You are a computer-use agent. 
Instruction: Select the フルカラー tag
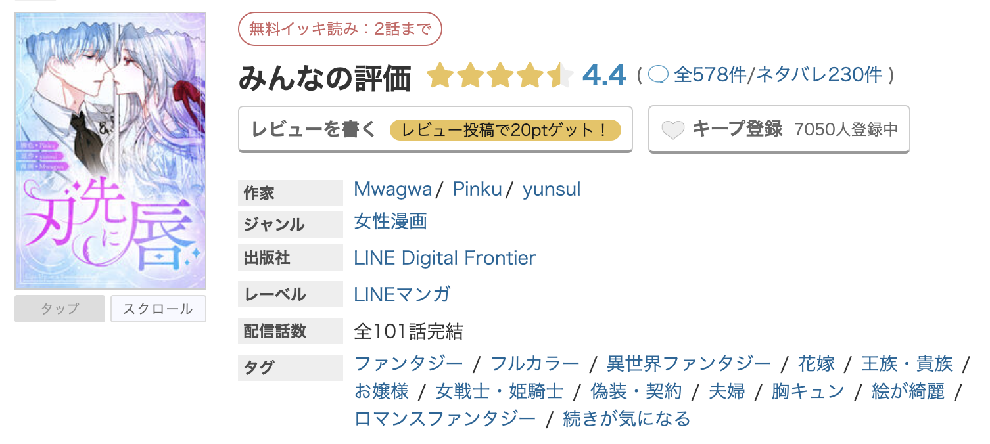535,363
